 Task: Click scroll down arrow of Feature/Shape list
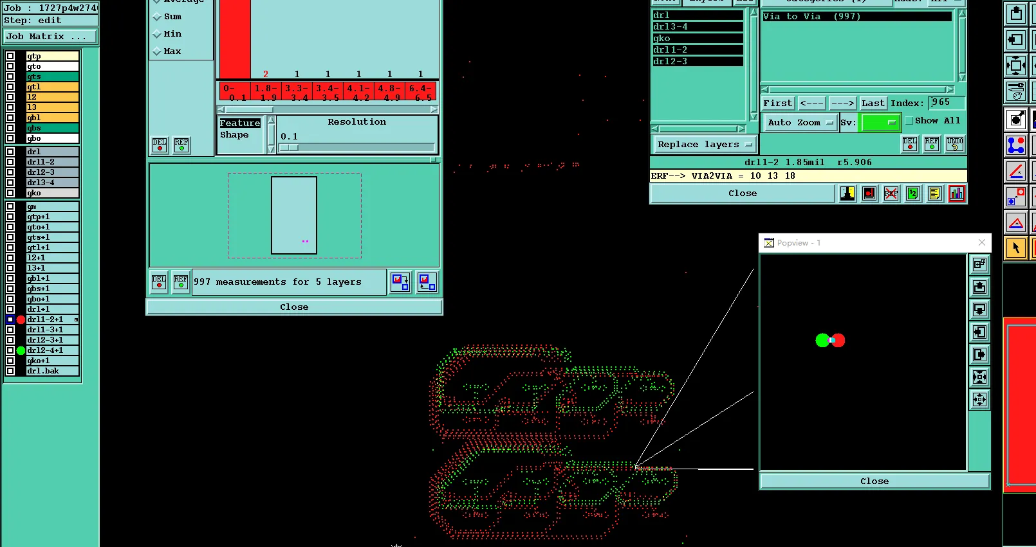tap(271, 149)
